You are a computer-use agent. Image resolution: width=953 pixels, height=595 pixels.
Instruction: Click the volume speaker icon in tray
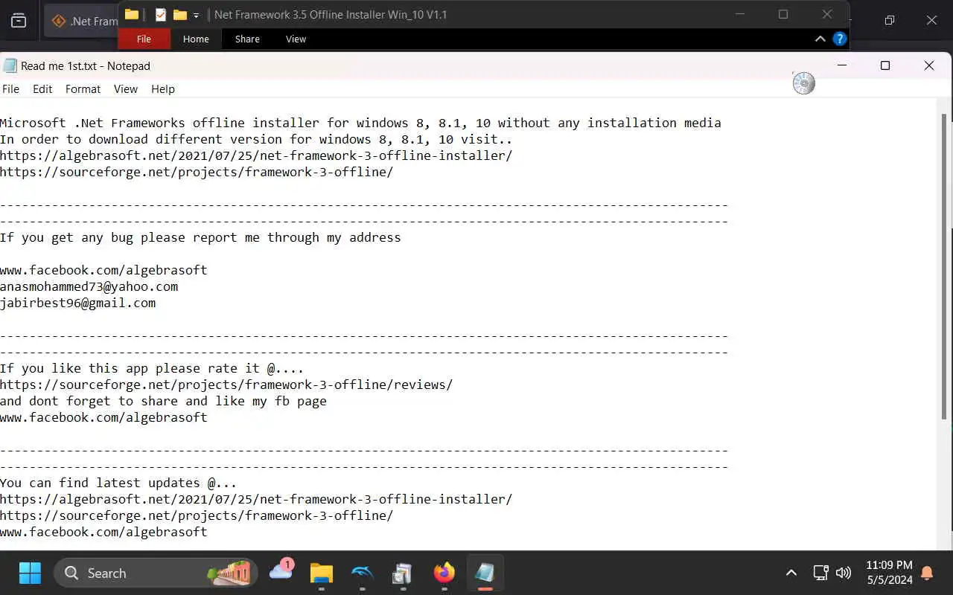(x=843, y=573)
